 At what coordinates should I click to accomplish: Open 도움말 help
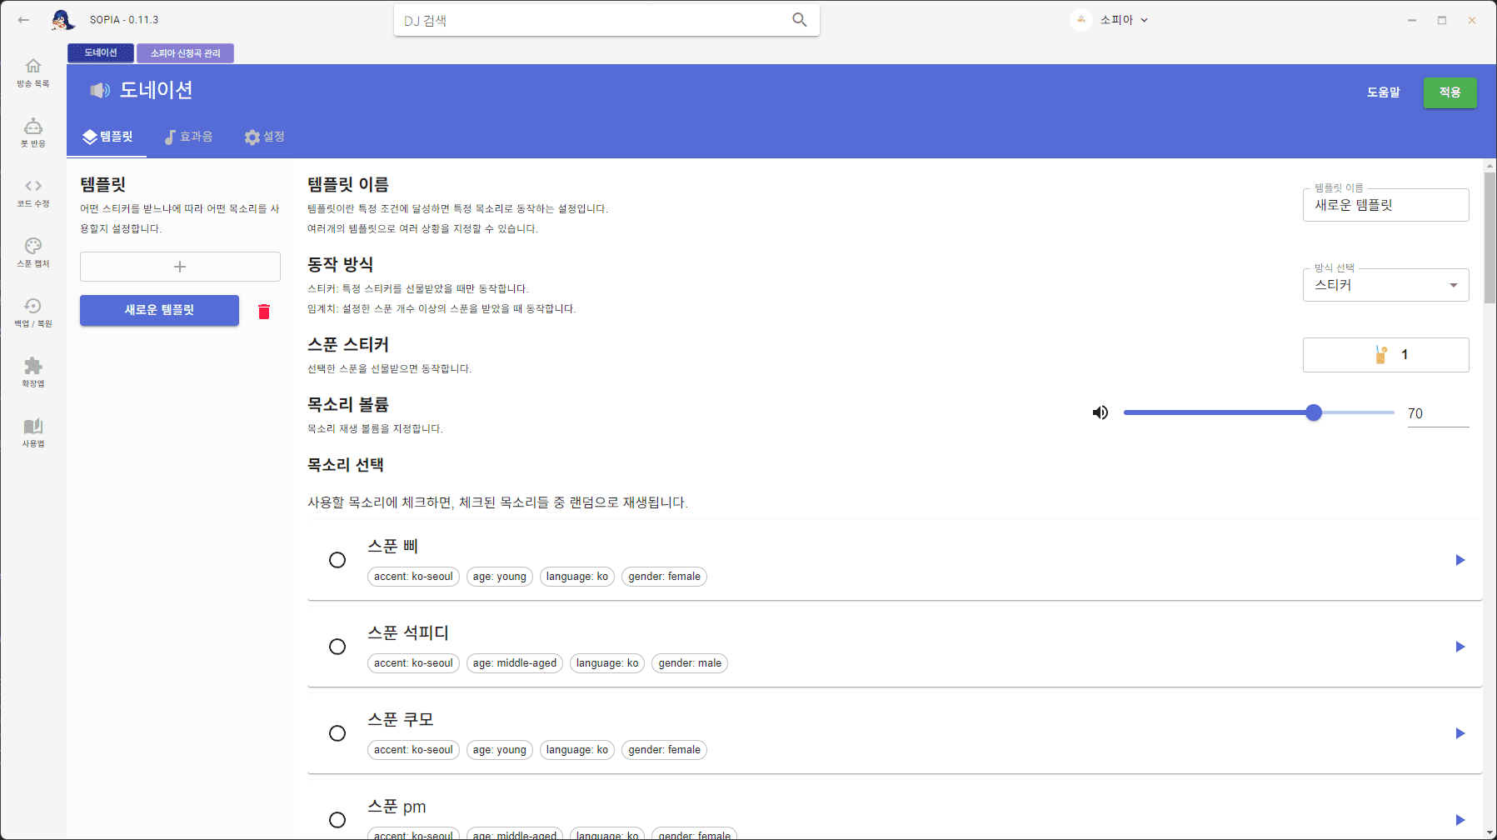pyautogui.click(x=1383, y=92)
